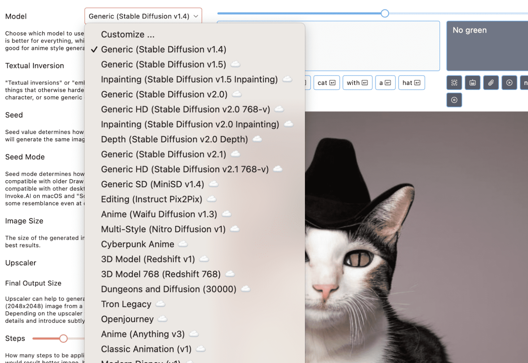Click the 'hat' prompt token chip

click(411, 83)
